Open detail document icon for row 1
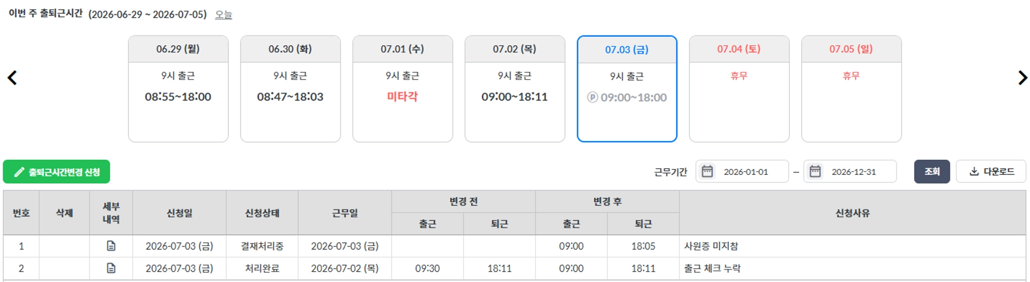 pos(111,246)
